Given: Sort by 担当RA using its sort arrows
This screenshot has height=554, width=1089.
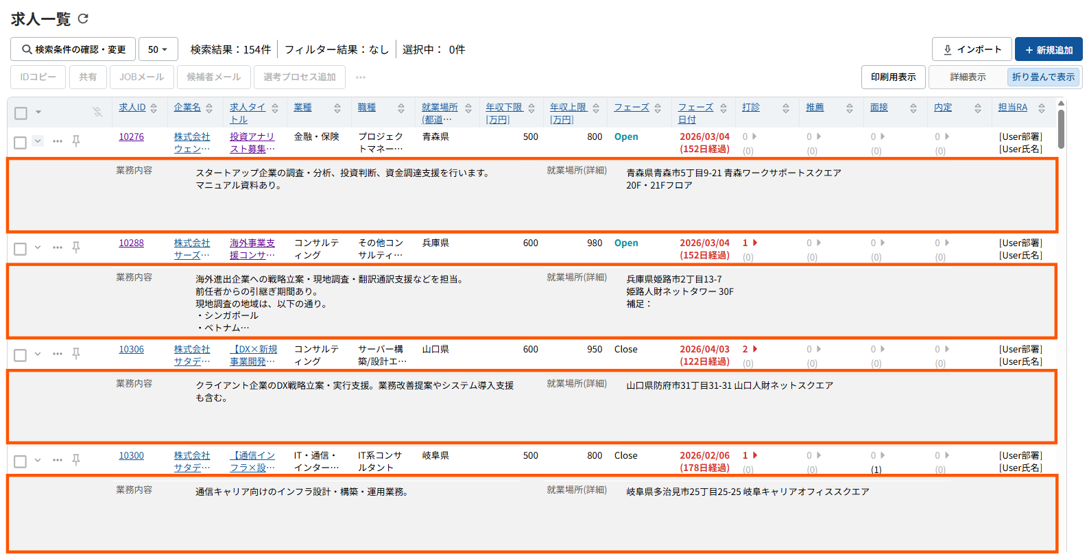Looking at the screenshot, I should [1042, 108].
